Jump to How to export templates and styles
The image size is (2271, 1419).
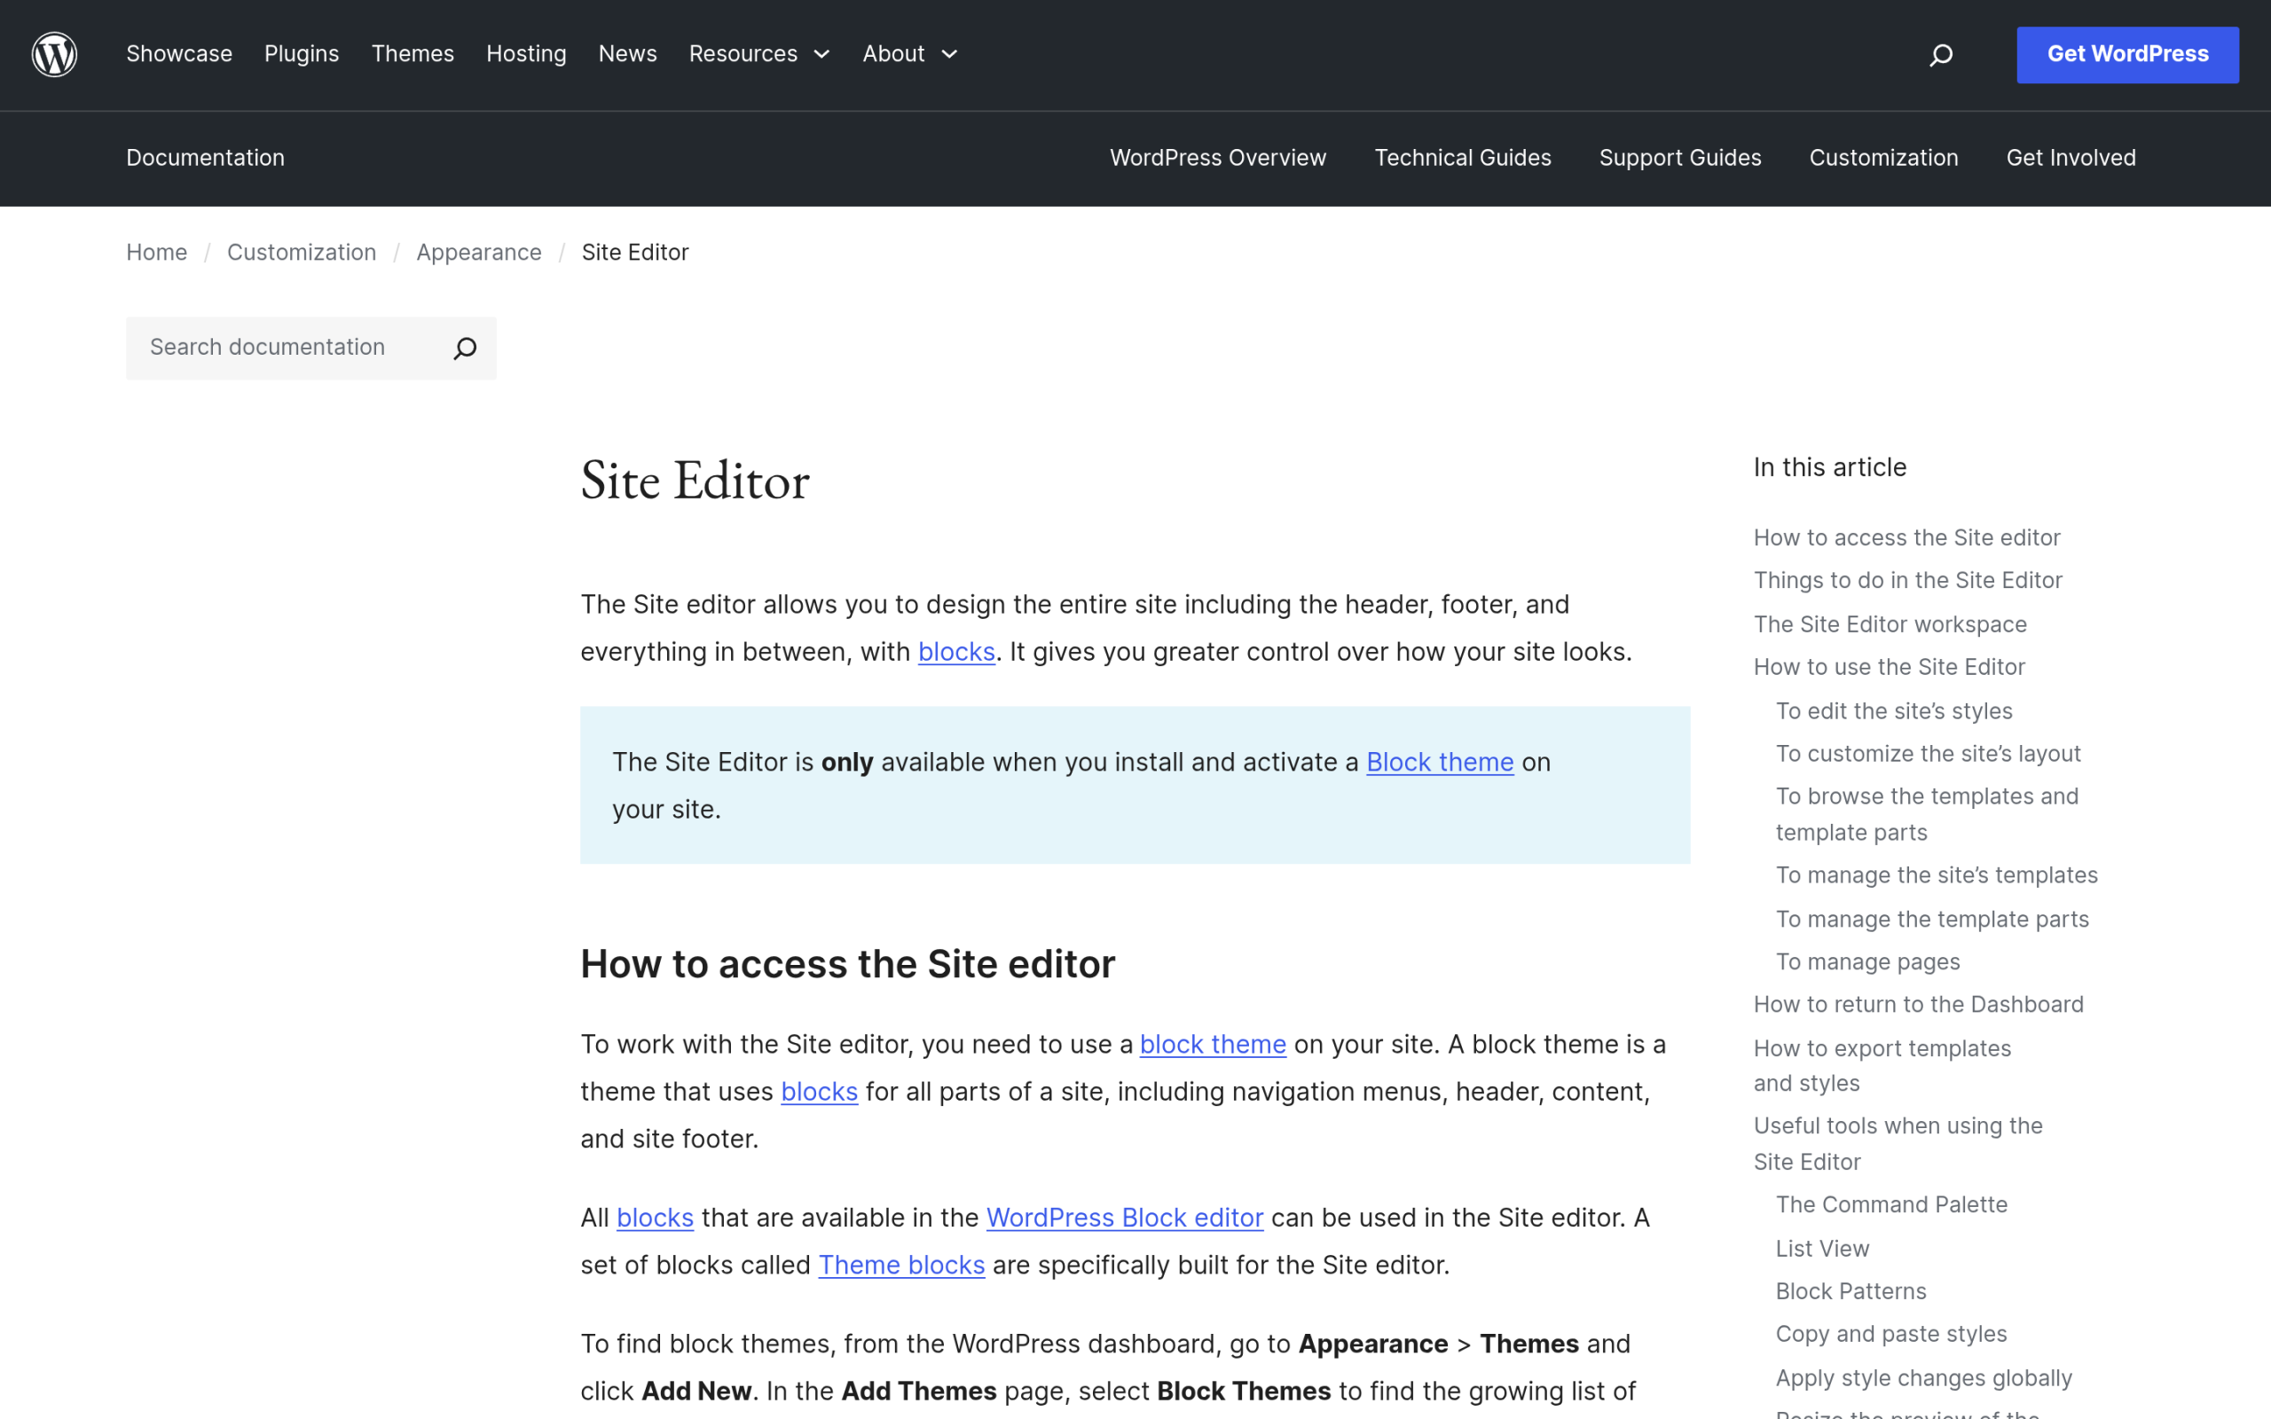pos(1882,1065)
